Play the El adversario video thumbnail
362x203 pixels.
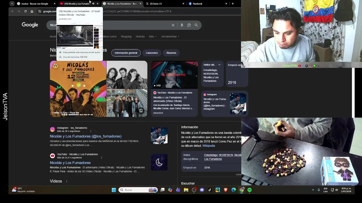(174, 75)
